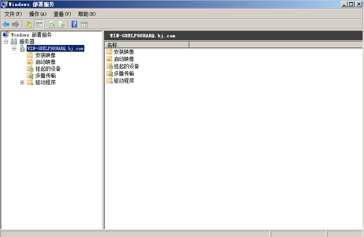Screen dimensions: 364x237
Task: Select the 多播传输 label in tree
Action: click(x=45, y=75)
